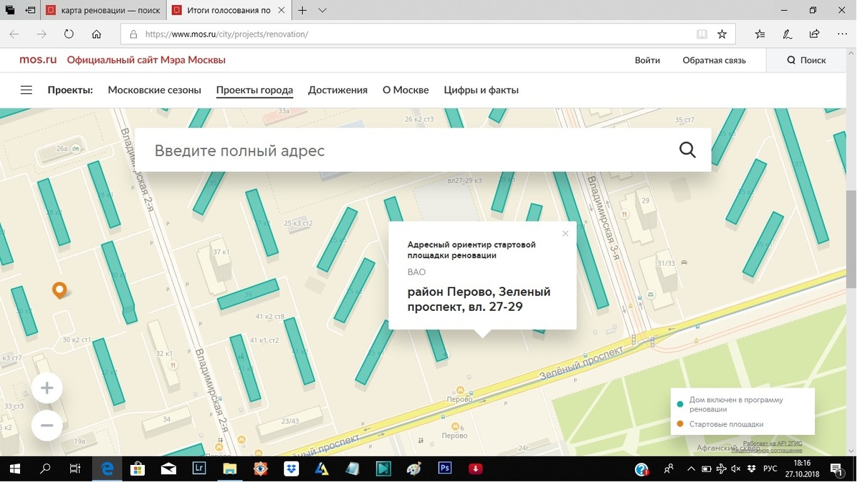Open the Обратная связь link
Viewport: 860px width, 485px height.
pos(714,60)
